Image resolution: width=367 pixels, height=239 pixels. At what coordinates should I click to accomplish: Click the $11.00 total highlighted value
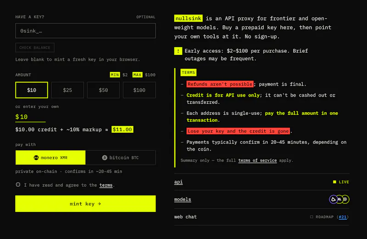(x=122, y=130)
